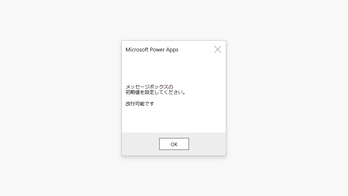The height and width of the screenshot is (196, 348).
Task: Click the Microsoft Power Apps title text
Action: click(x=152, y=50)
